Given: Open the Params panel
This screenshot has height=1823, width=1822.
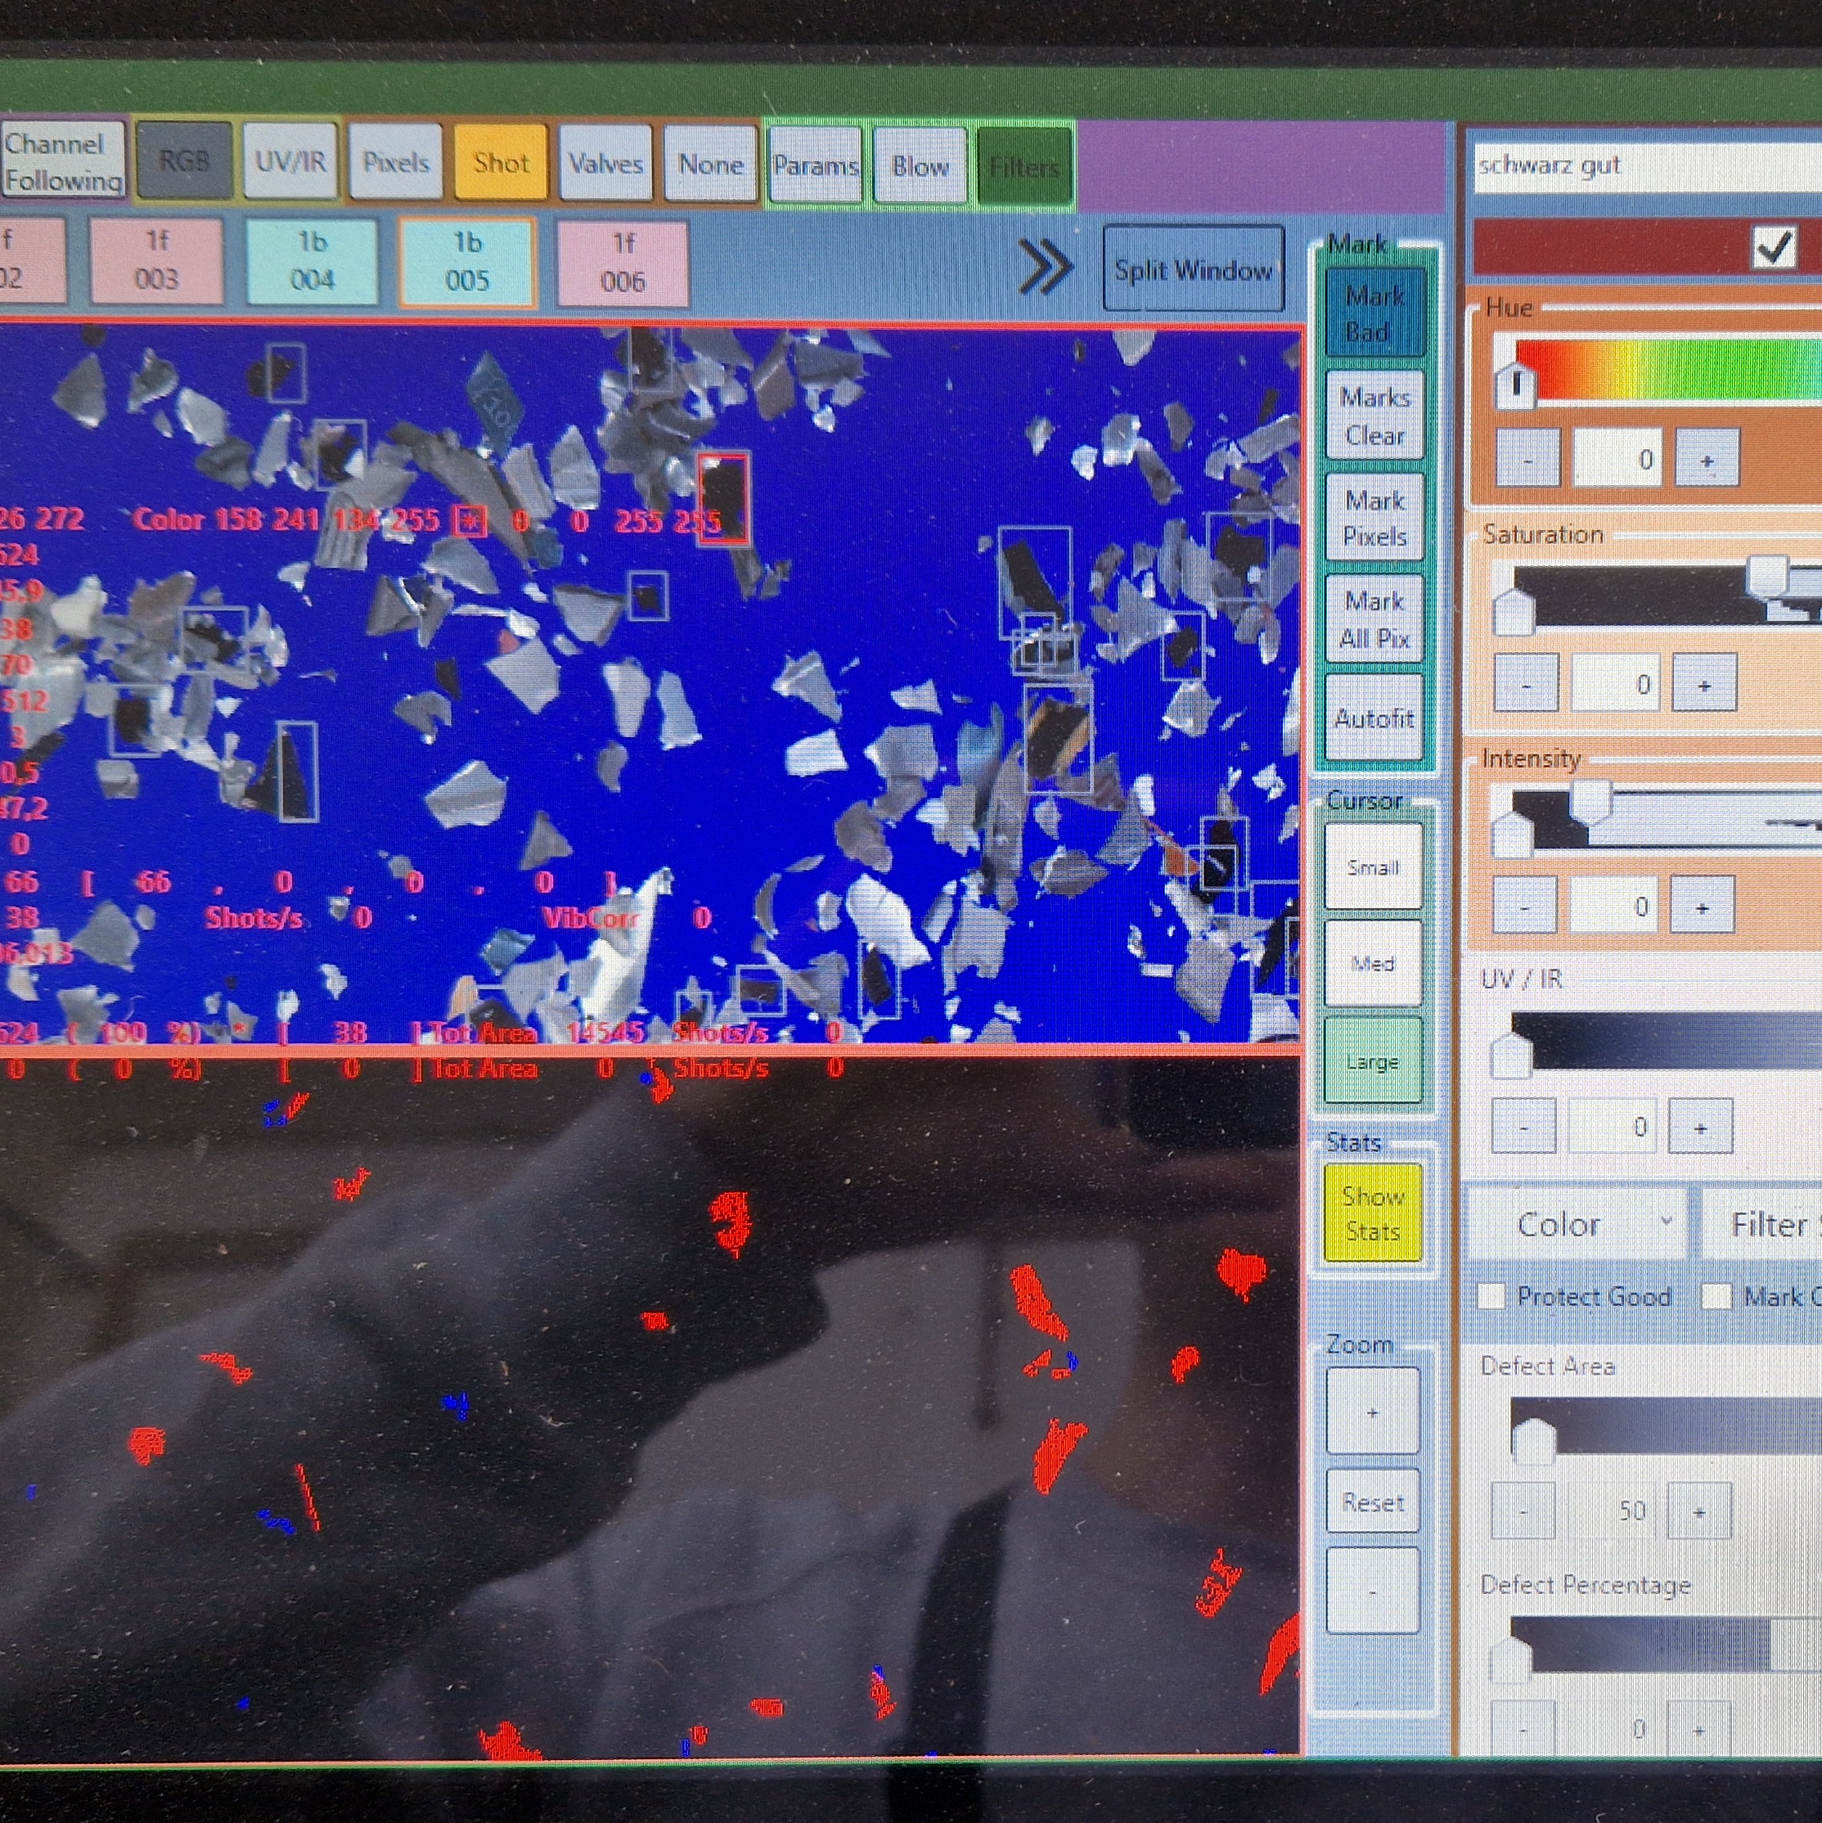Looking at the screenshot, I should tap(817, 165).
